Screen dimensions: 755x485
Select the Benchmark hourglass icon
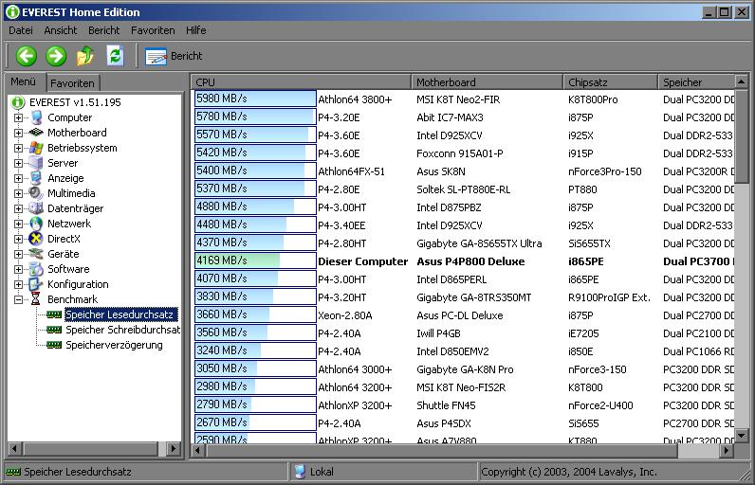pyautogui.click(x=36, y=299)
